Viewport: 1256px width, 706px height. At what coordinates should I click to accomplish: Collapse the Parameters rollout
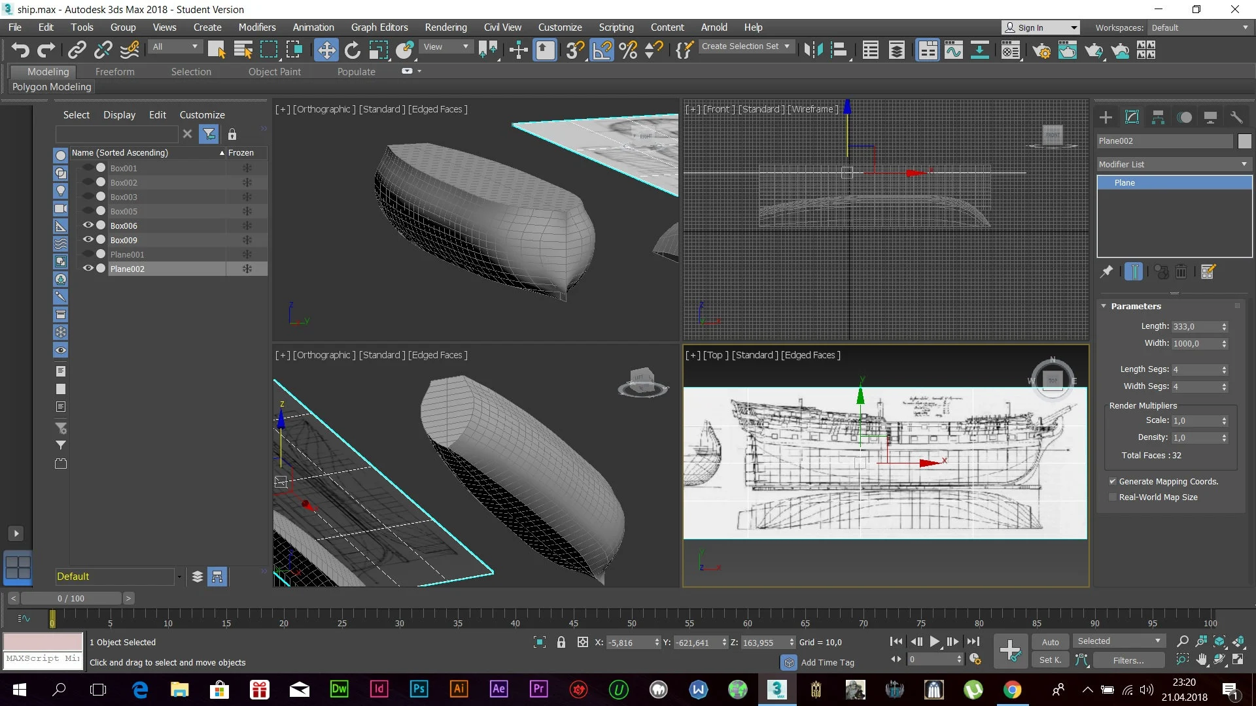1104,306
